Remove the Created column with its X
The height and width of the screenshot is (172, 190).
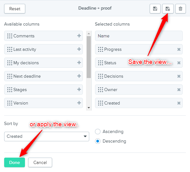179,103
